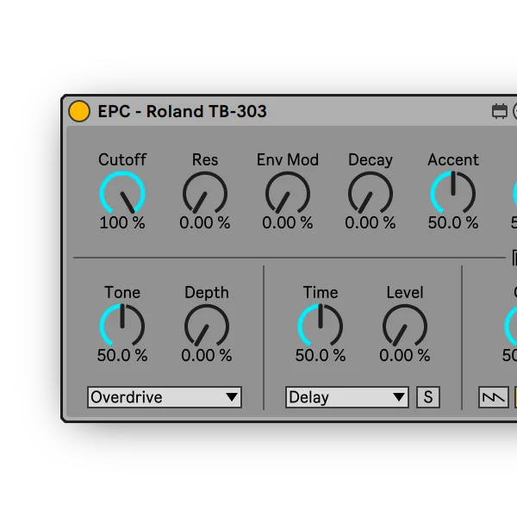Image resolution: width=517 pixels, height=517 pixels.
Task: Toggle the S button next to Delay
Action: pos(428,397)
